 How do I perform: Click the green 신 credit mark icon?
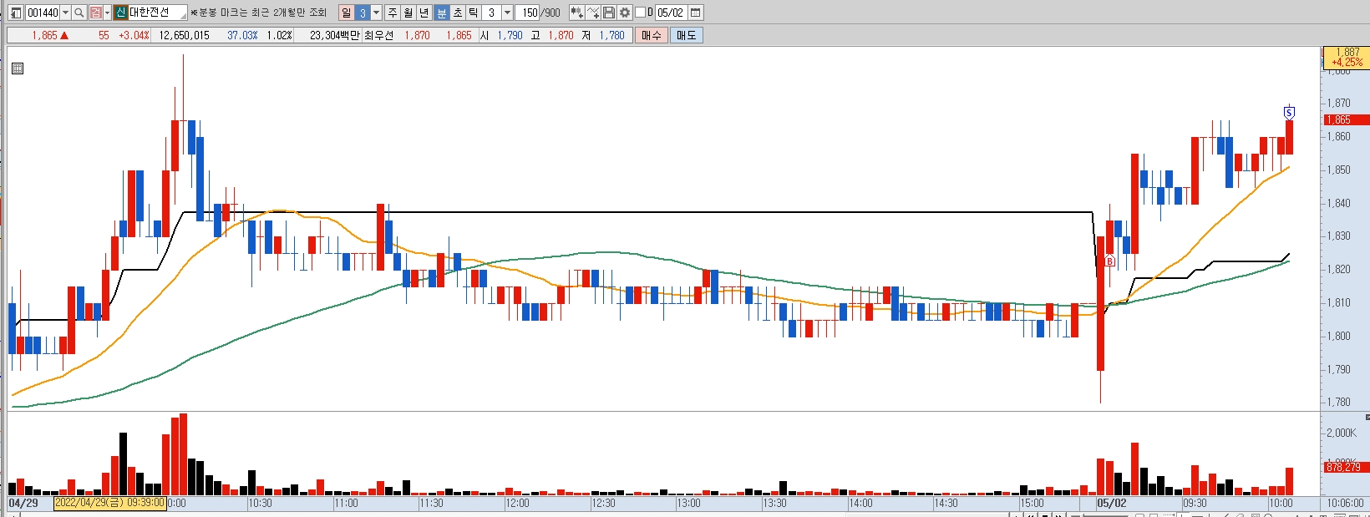coord(120,13)
